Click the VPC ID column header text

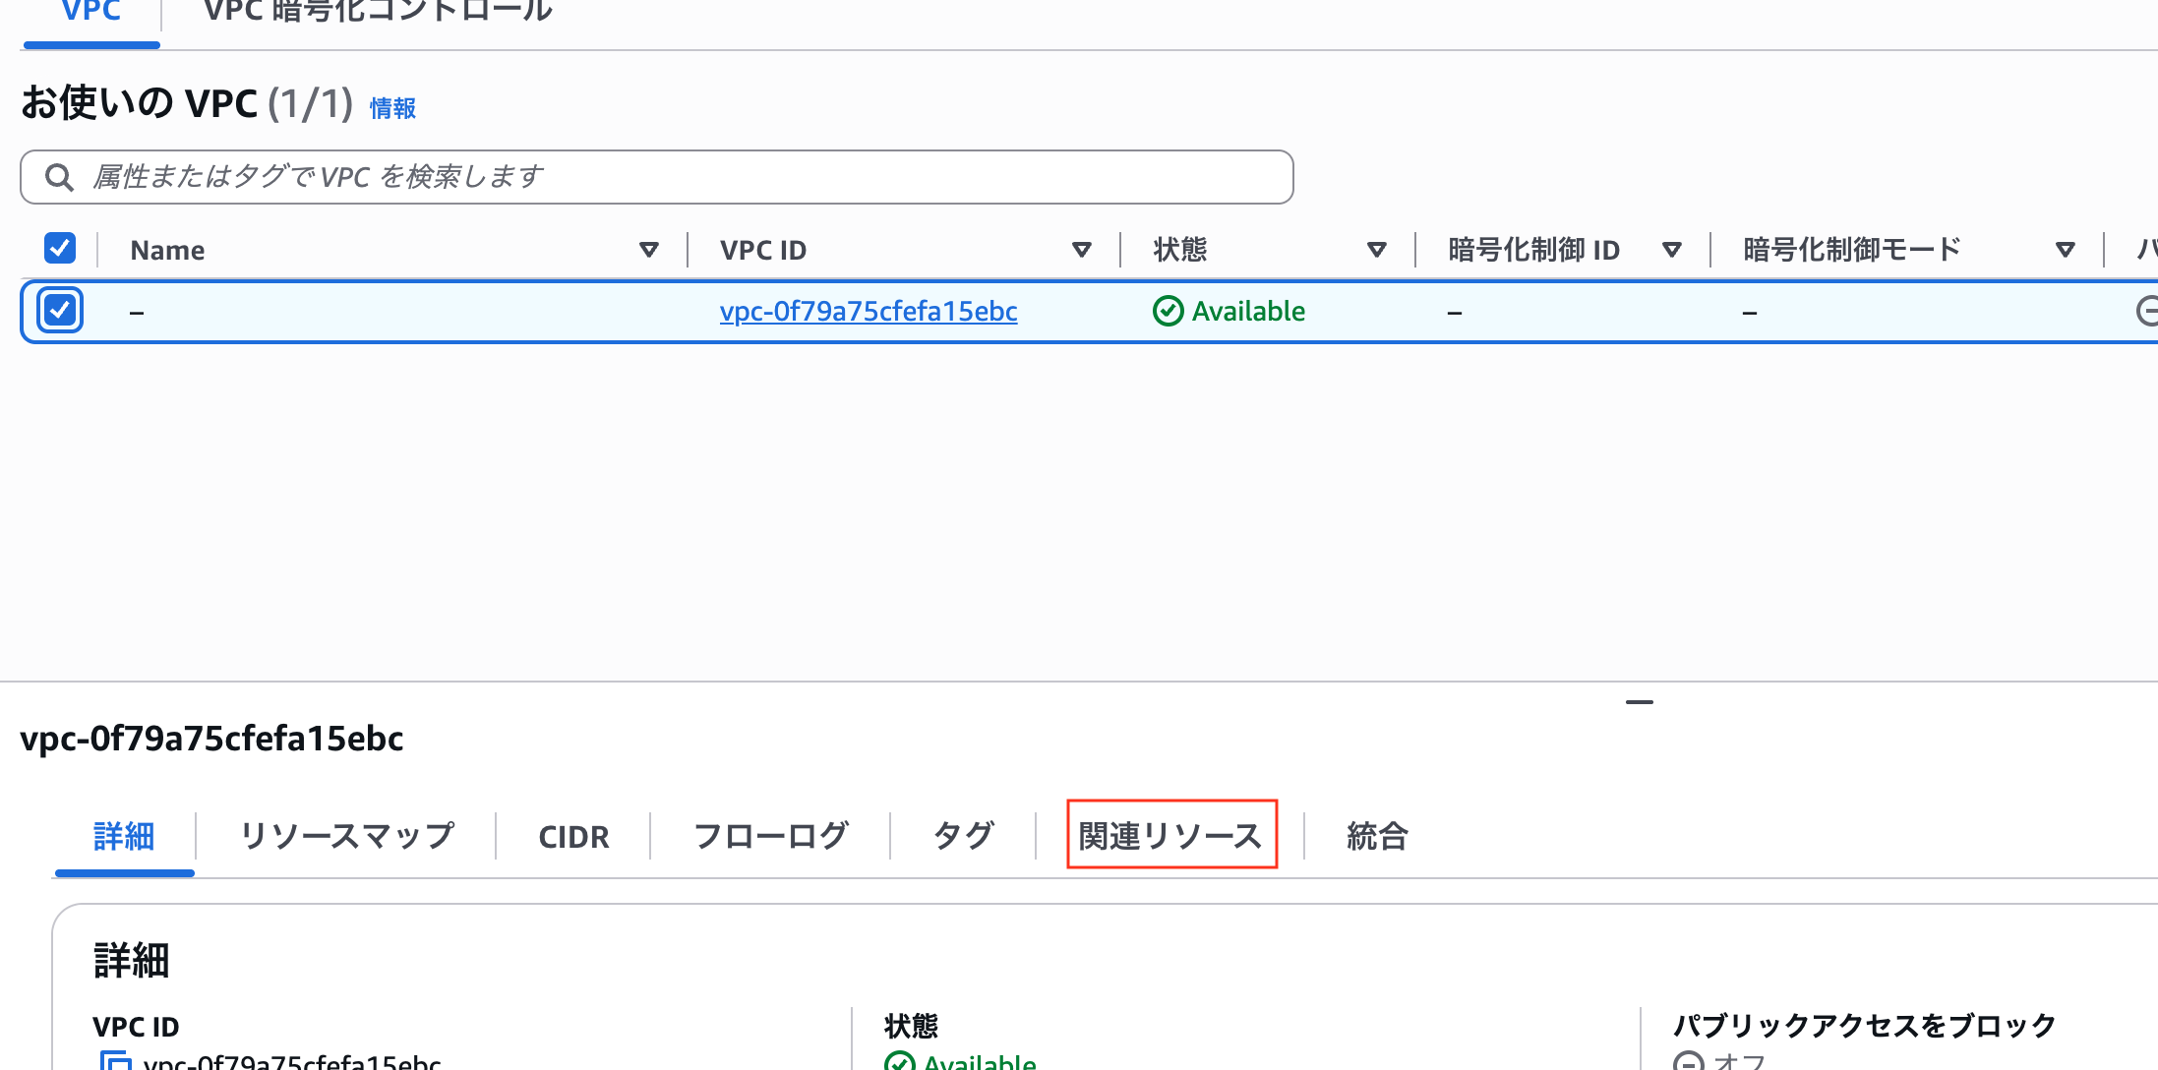click(x=763, y=250)
